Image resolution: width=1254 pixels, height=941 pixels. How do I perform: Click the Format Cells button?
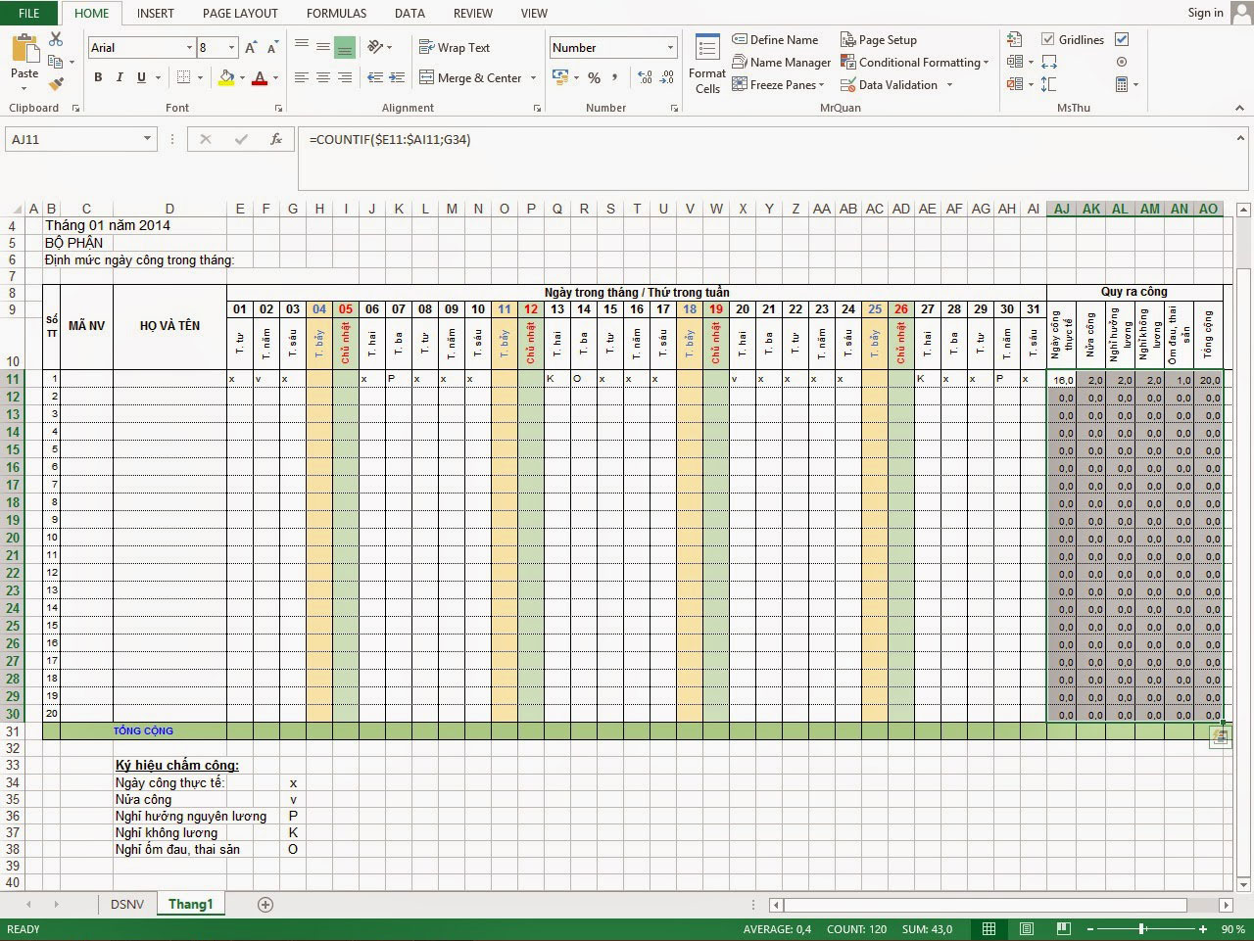click(x=705, y=65)
